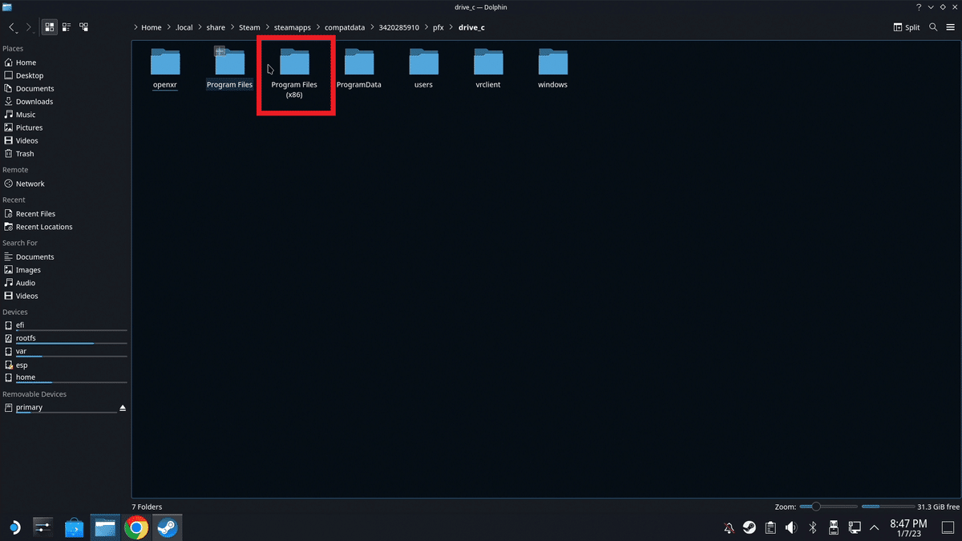Switch to Icons view mode
Viewport: 962px width, 541px height.
point(50,27)
